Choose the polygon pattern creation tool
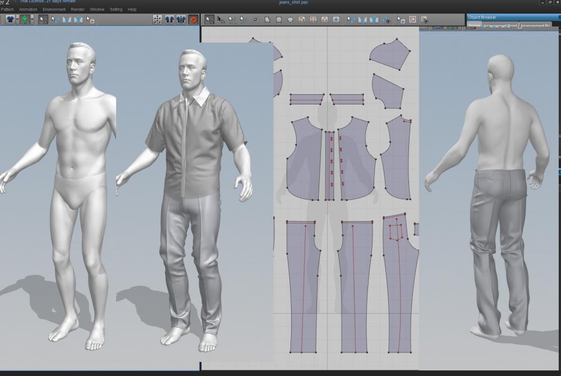Screen dimensions: 561x376 pos(268,19)
